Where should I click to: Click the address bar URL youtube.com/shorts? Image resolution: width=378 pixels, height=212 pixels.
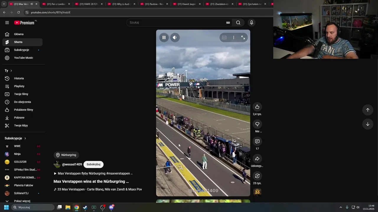click(x=50, y=12)
